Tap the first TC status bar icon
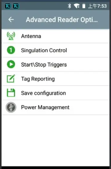 click(8, 6)
